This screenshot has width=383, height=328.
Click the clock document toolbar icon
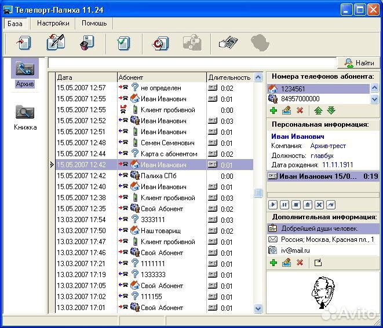pos(159,43)
